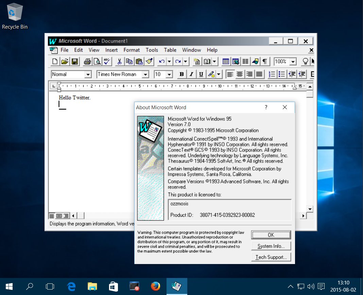Toggle Show/Hide paragraph marks icon
The height and width of the screenshot is (295, 363).
coord(265,61)
